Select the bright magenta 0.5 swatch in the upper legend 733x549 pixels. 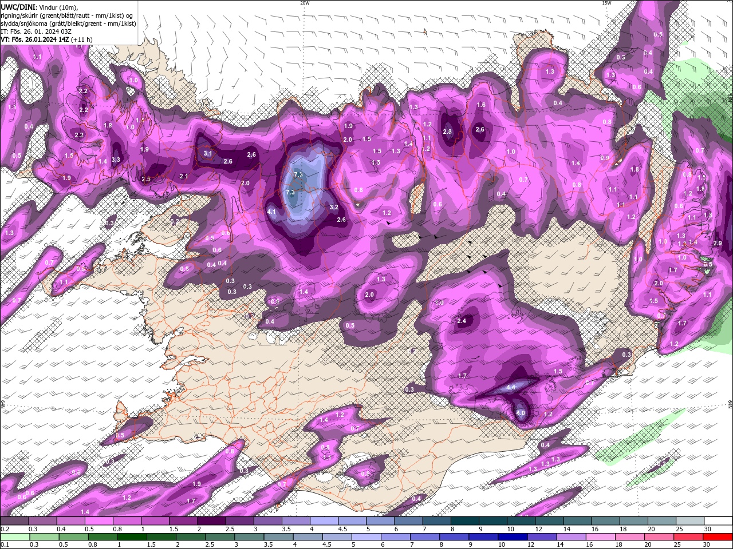(x=99, y=521)
